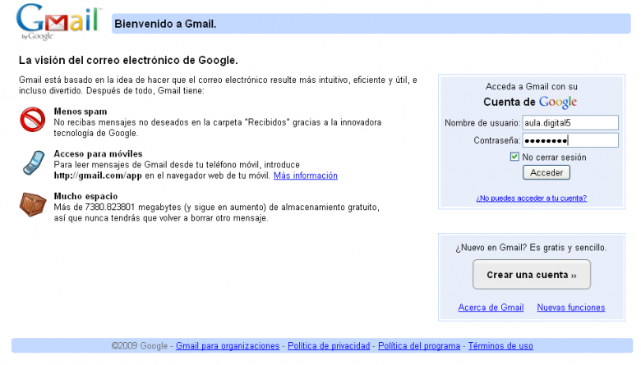Screen dimensions: 641x365
Task: Click the Google logo in the sign-in box
Action: pos(558,103)
